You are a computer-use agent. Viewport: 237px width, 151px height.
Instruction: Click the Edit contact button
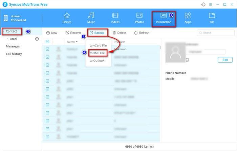click(225, 60)
